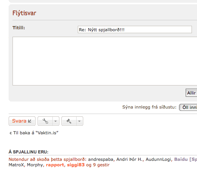The image size is (197, 171).
Task: Follow the Til baka á Vaktin.is link
Action: pyautogui.click(x=36, y=133)
